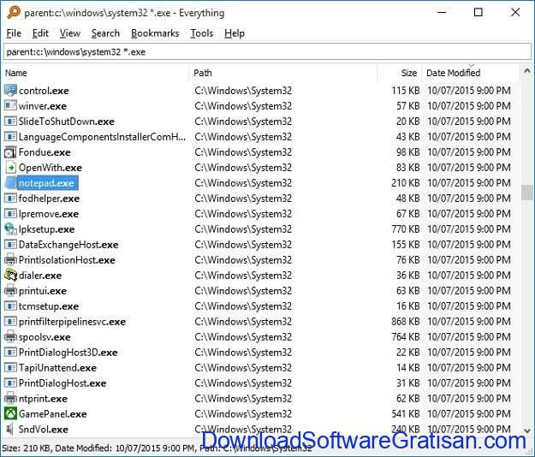Screen dimensions: 535x457
Task: Click the Fondue.exe file icon
Action: pos(10,152)
